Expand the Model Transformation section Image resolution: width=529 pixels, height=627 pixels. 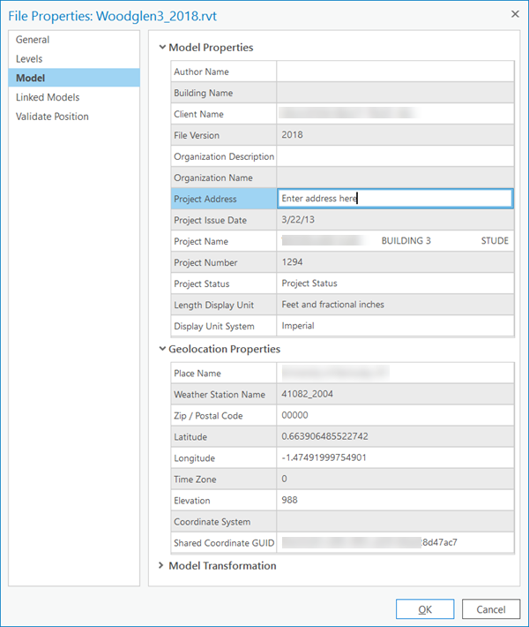[x=162, y=566]
